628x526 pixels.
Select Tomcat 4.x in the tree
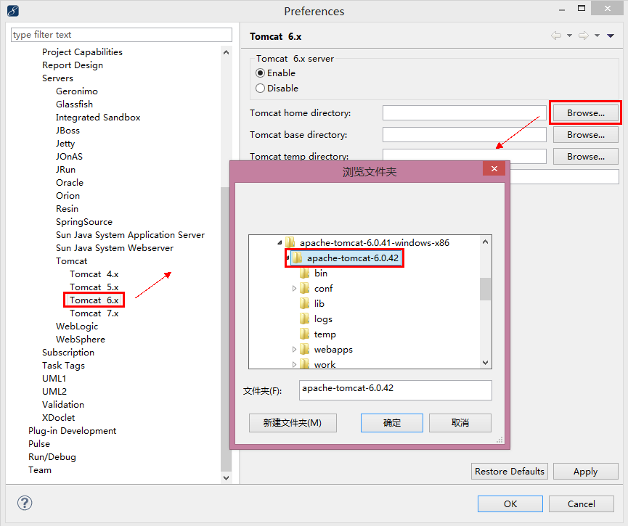click(94, 274)
